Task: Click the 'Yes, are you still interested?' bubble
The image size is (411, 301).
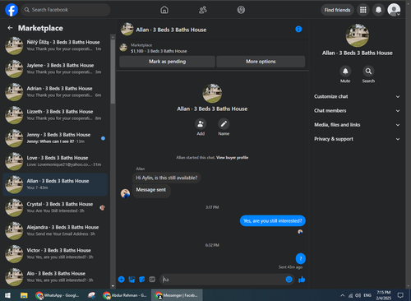Action: coord(273,220)
